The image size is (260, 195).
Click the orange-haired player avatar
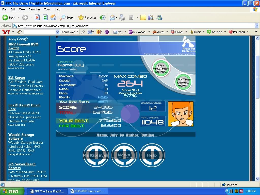point(181,114)
